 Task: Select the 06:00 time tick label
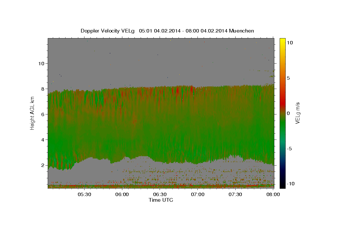122,194
